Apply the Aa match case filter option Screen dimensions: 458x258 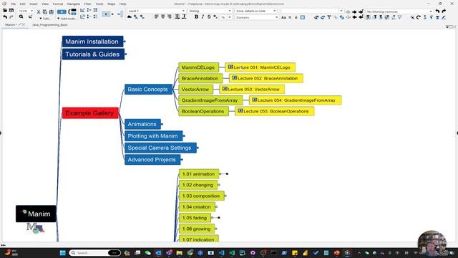click(x=283, y=17)
